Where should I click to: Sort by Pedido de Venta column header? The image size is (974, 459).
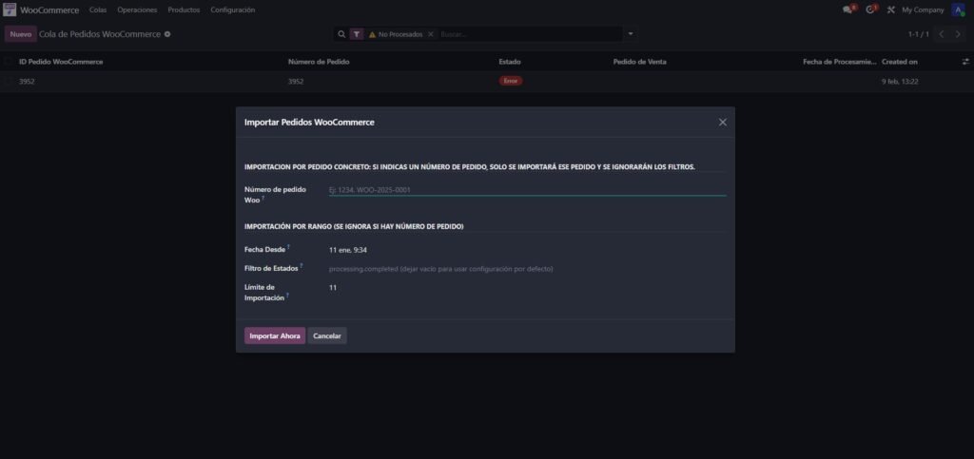pos(640,62)
